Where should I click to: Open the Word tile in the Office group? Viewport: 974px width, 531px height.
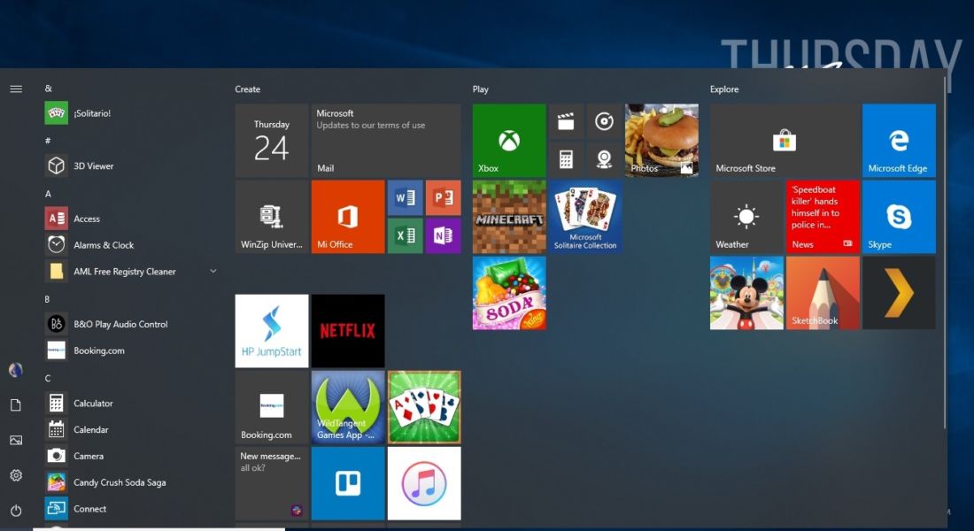(405, 197)
